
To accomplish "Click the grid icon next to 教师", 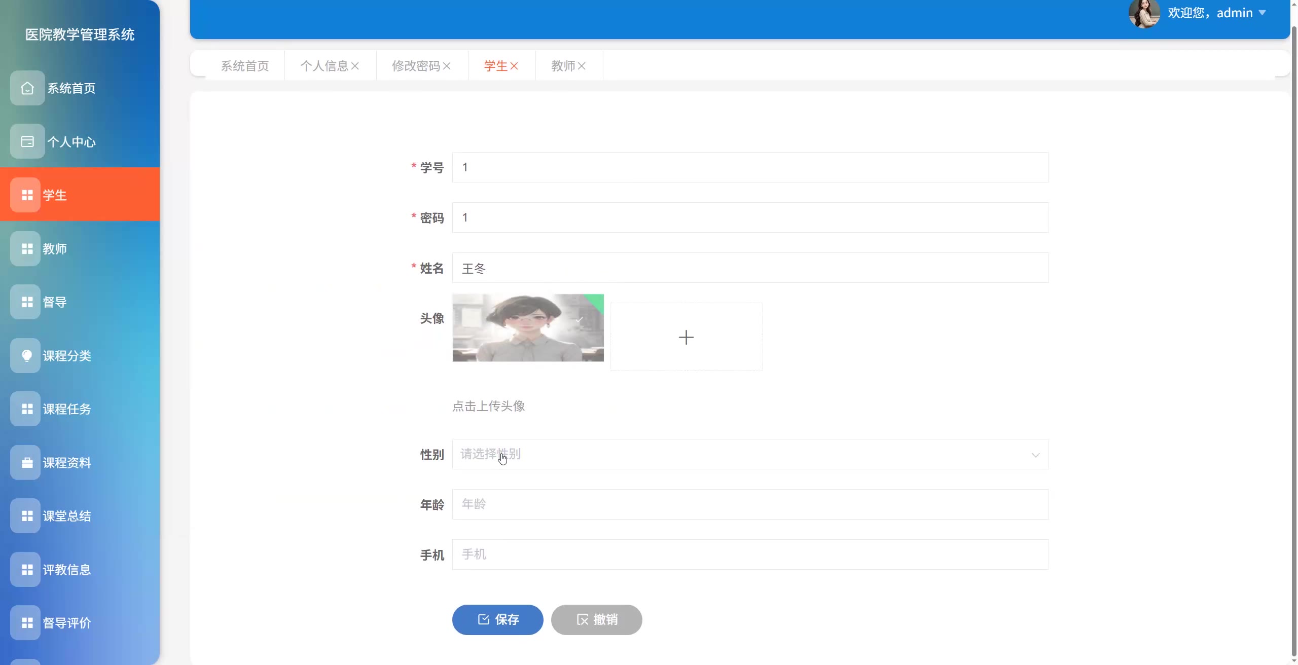I will coord(27,249).
